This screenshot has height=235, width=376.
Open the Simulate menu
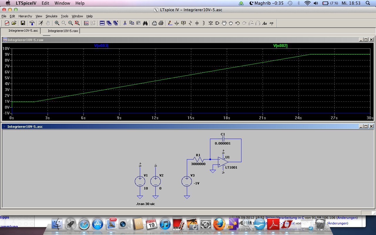click(51, 16)
